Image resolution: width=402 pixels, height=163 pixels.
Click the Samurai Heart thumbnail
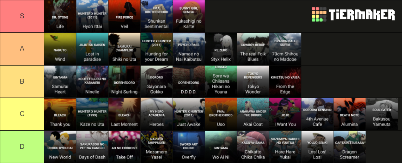[x=60, y=81]
